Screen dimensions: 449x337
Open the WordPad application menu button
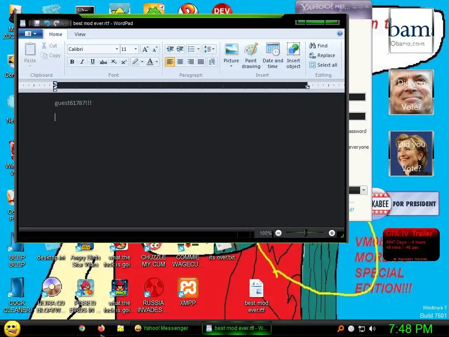[x=31, y=34]
